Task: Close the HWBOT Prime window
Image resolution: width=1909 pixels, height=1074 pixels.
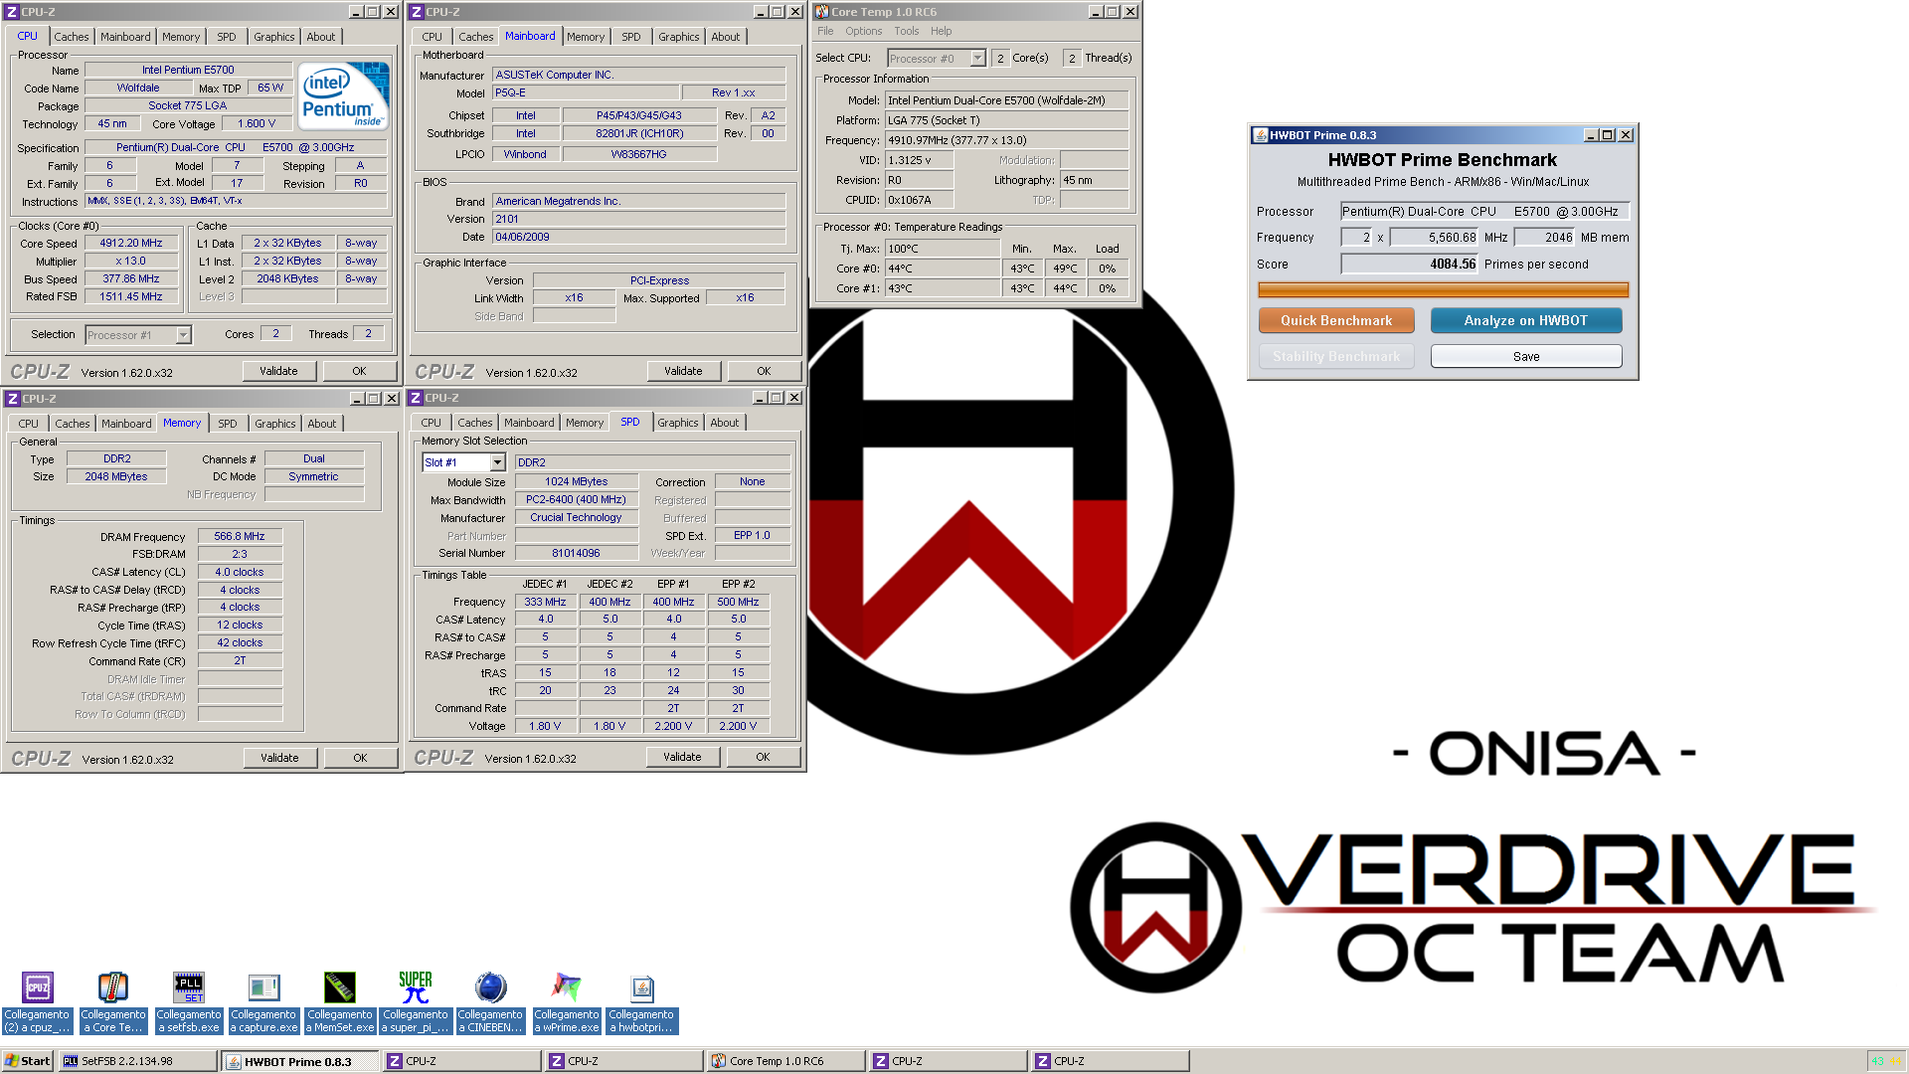Action: pos(1626,135)
